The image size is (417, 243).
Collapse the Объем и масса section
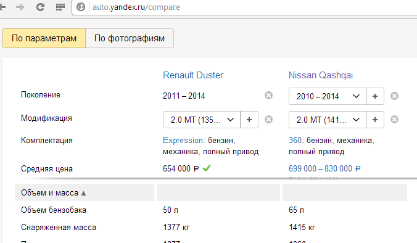[54, 193]
